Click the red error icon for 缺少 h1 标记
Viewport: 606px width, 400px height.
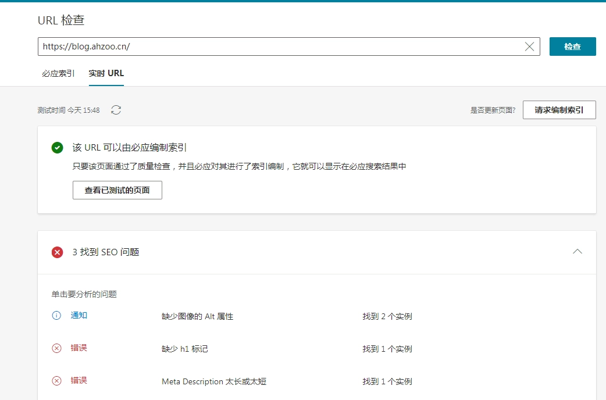click(x=56, y=348)
